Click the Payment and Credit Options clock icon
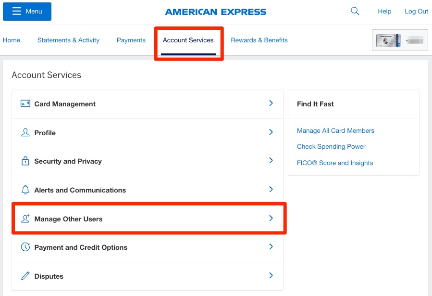 pyautogui.click(x=25, y=247)
